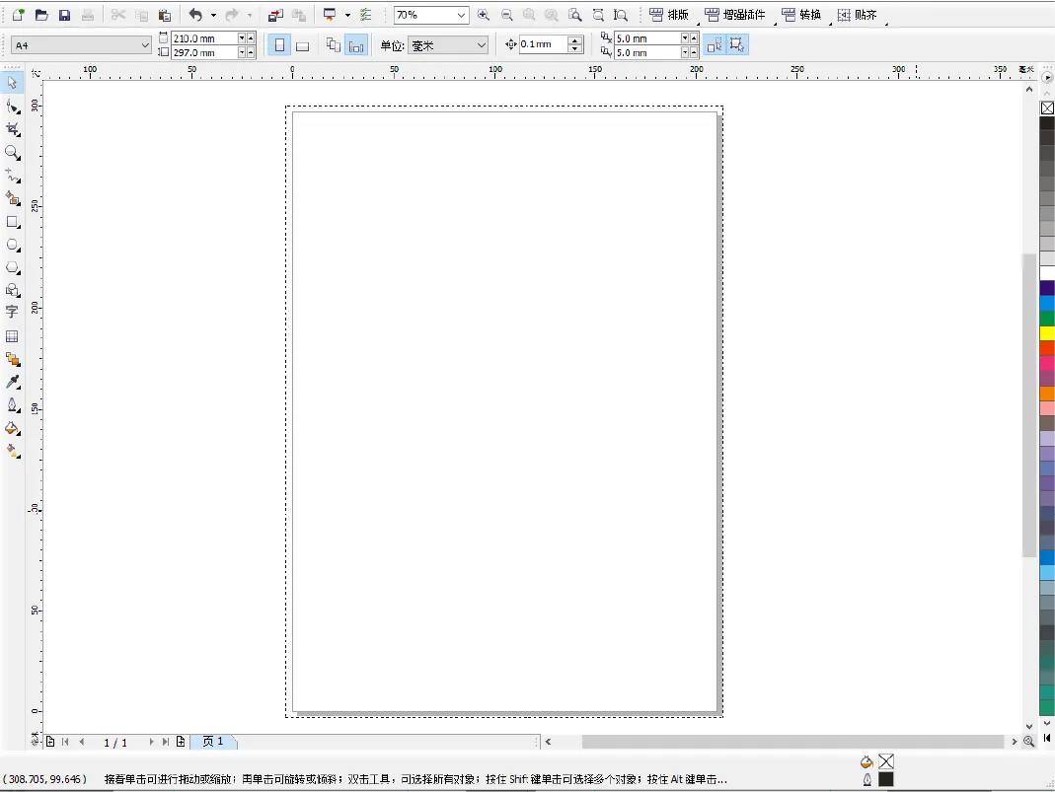
Task: Click the zoom in magnifier
Action: click(484, 15)
